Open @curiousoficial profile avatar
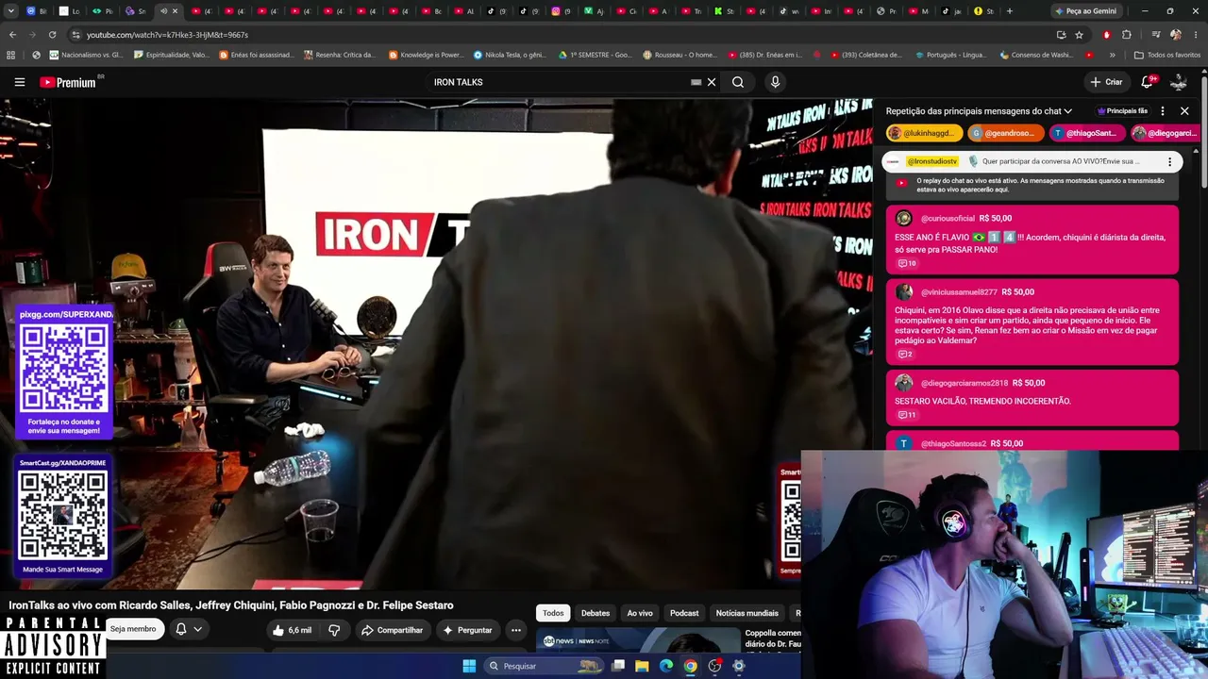This screenshot has width=1208, height=679. coord(903,218)
